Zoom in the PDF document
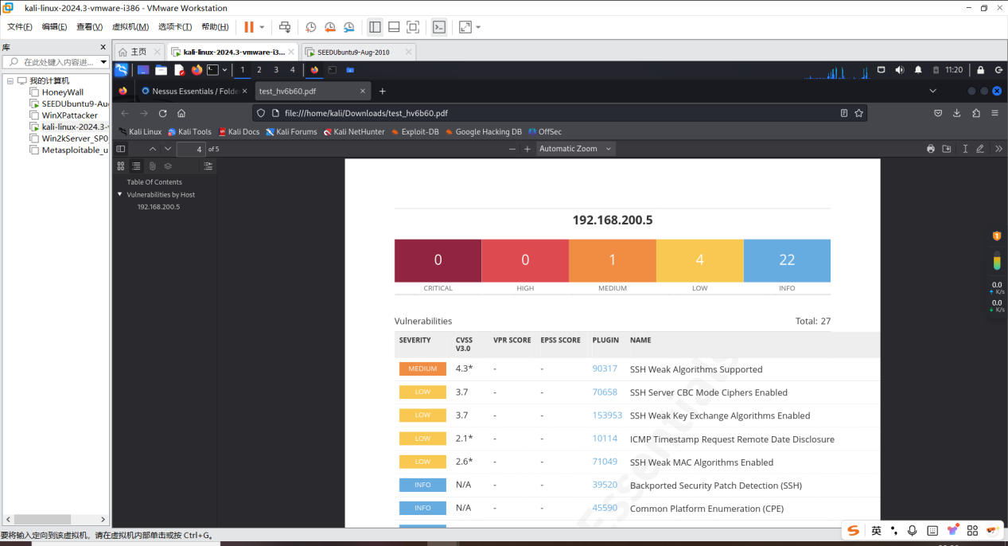This screenshot has width=1008, height=546. pyautogui.click(x=527, y=149)
